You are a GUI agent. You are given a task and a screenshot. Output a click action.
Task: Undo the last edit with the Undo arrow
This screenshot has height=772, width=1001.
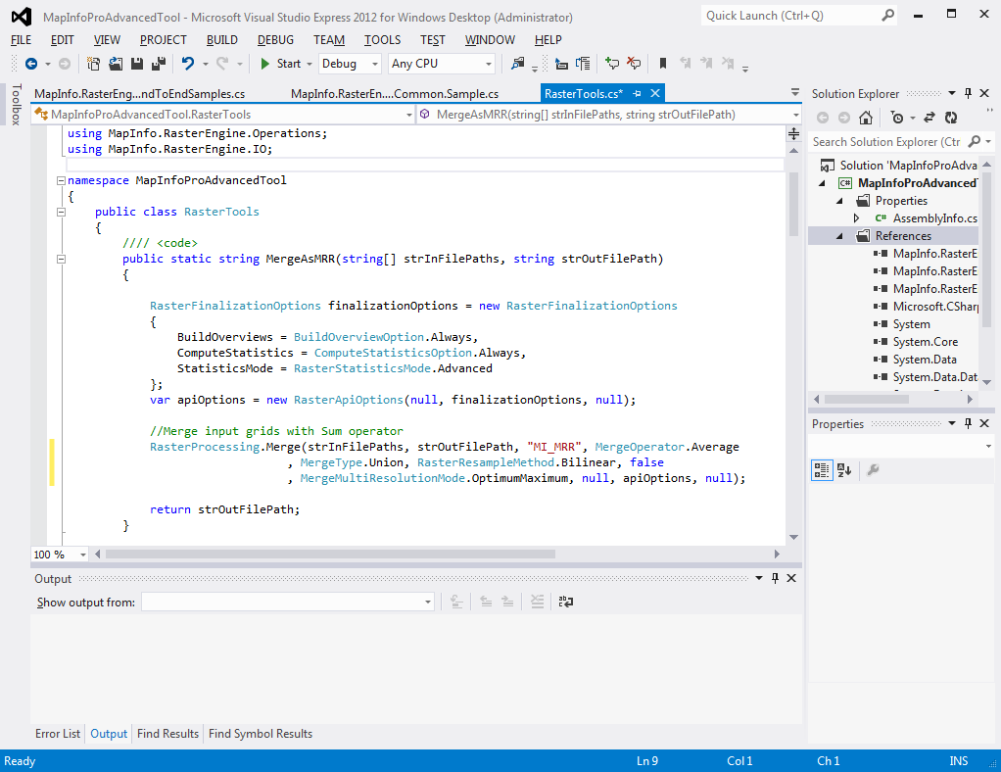(x=188, y=64)
